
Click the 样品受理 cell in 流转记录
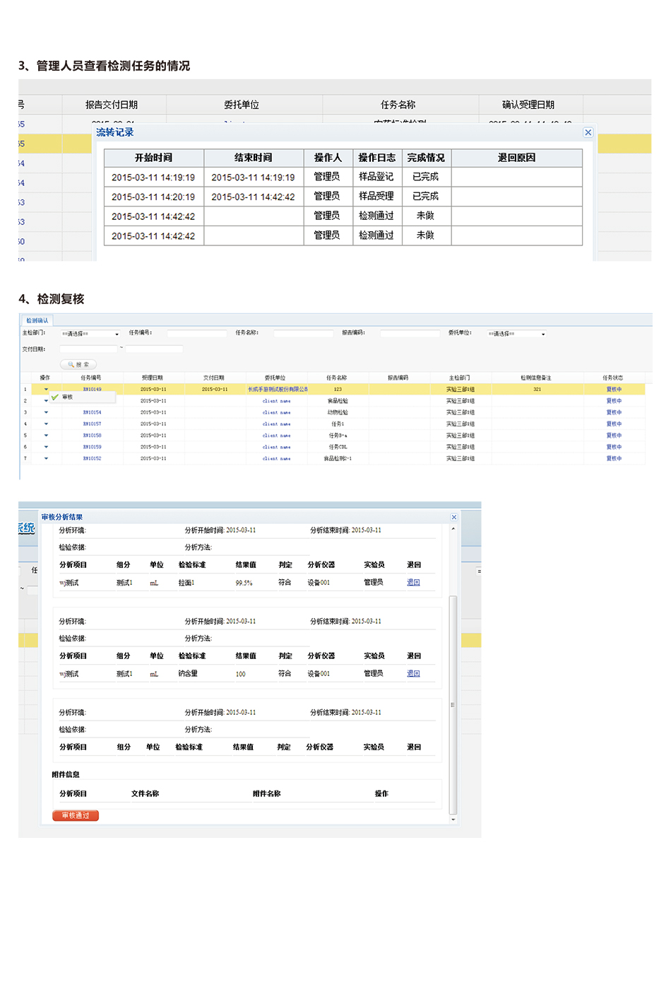click(376, 197)
